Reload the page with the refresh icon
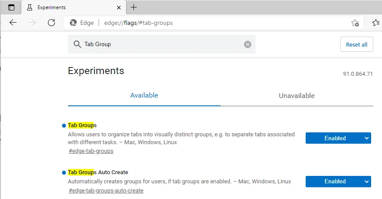This screenshot has height=199, width=382. click(51, 23)
